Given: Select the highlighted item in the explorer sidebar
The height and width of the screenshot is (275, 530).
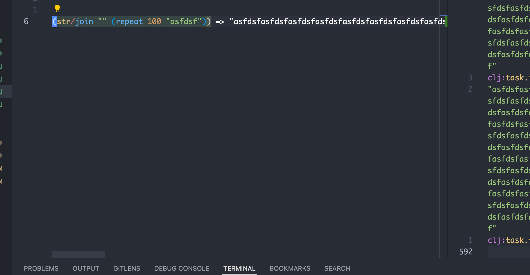Looking at the screenshot, I should tap(6, 91).
